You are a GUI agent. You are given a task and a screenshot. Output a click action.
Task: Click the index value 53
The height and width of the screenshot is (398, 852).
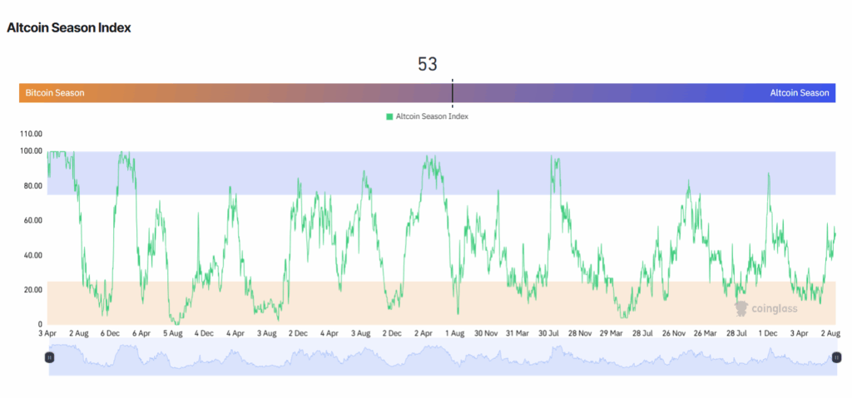(427, 65)
